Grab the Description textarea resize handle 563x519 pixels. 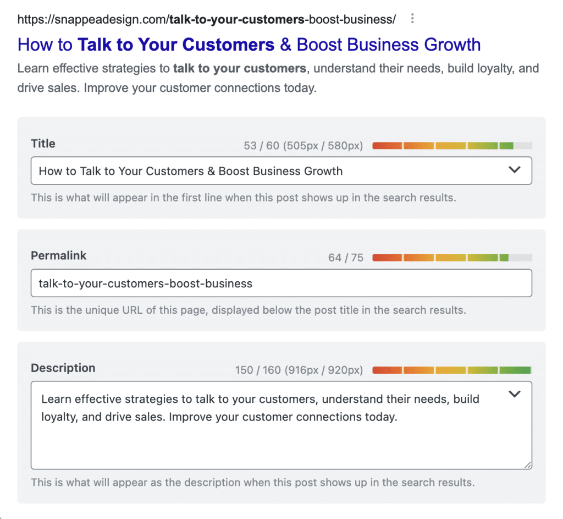(527, 465)
